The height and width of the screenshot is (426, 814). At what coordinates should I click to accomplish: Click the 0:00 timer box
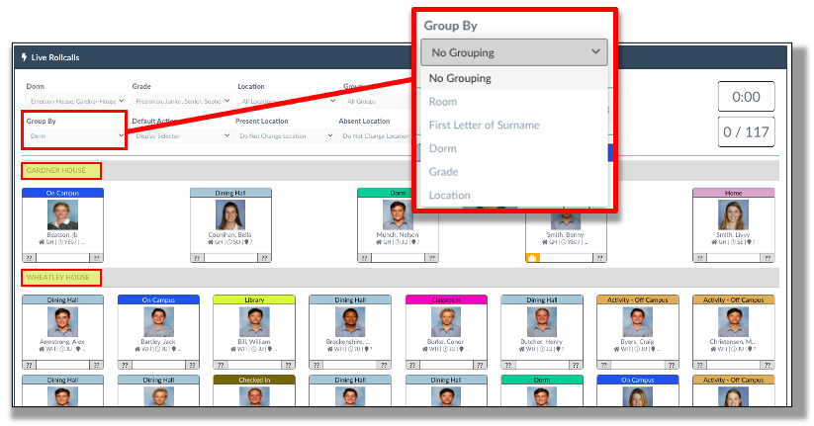746,97
